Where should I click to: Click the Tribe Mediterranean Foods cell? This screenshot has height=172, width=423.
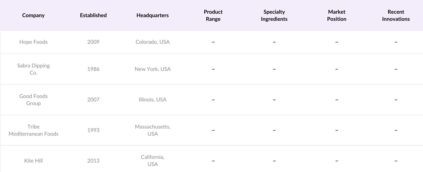[34, 130]
